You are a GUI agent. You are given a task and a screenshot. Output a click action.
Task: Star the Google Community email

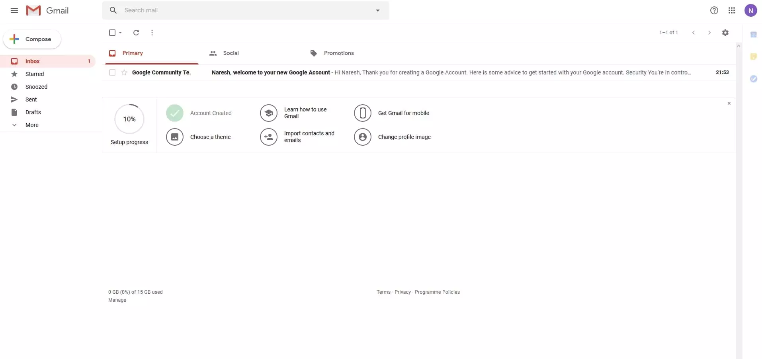pyautogui.click(x=124, y=72)
